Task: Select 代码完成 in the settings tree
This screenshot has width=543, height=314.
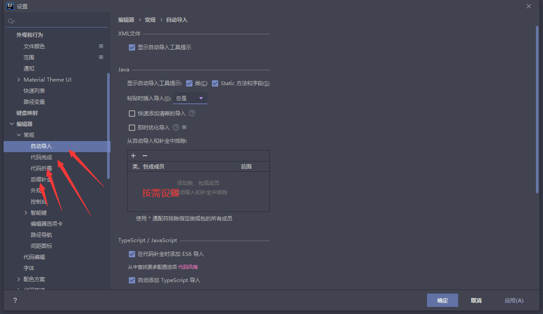Action: [41, 157]
